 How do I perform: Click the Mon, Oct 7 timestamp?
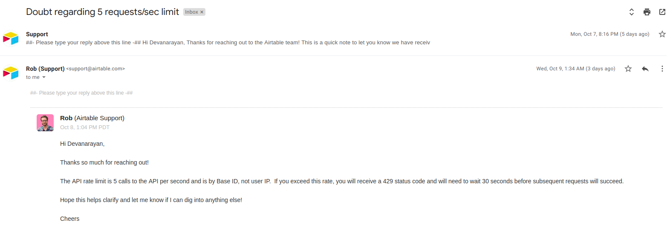pos(609,34)
